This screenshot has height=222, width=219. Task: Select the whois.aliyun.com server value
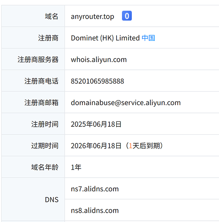coord(99,60)
